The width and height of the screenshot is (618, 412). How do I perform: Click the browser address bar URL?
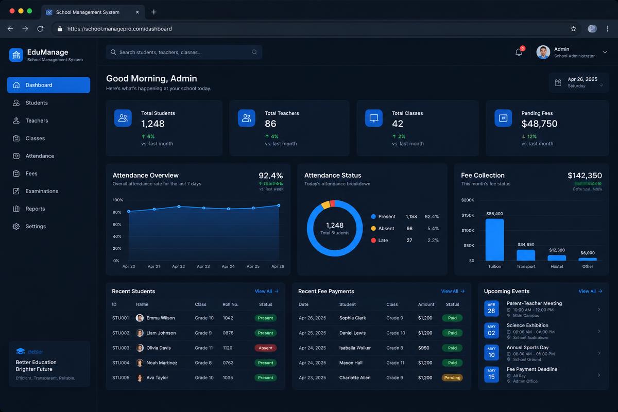click(119, 29)
